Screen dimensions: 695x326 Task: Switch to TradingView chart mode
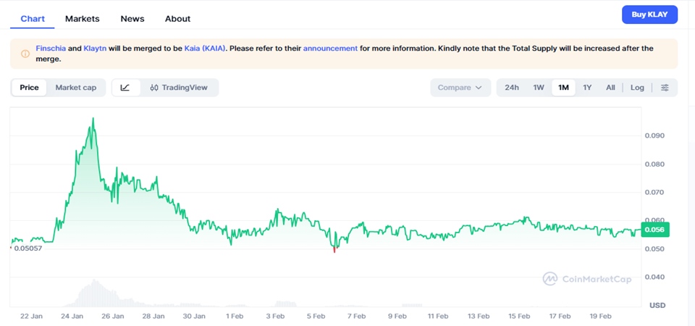[179, 88]
